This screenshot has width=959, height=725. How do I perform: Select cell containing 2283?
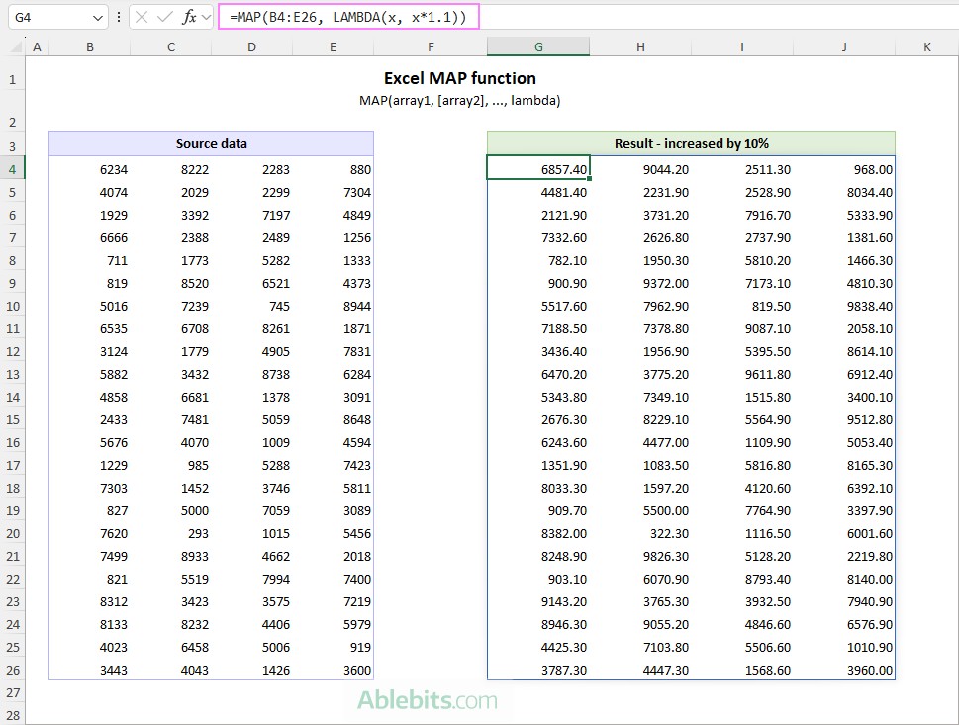pyautogui.click(x=252, y=170)
